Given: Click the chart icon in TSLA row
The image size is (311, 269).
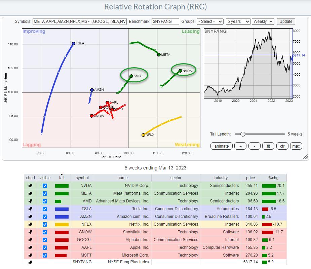Looking at the screenshot, I should (31, 209).
